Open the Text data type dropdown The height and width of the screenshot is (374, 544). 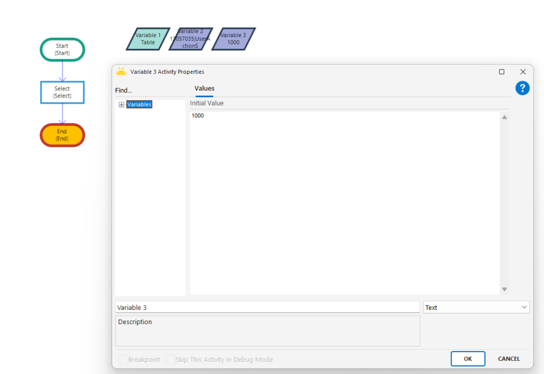pos(476,307)
